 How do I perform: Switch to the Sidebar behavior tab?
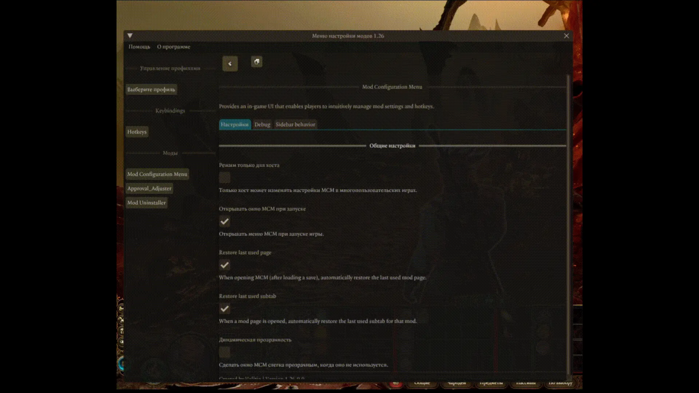[295, 124]
